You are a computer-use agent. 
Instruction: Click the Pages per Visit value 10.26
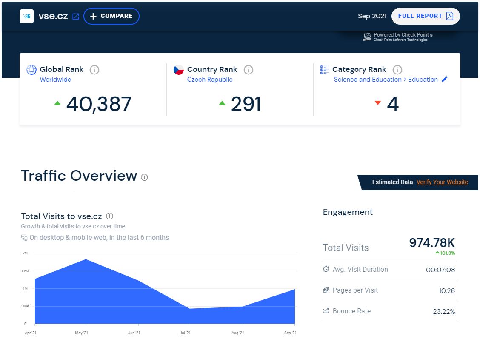click(x=447, y=290)
